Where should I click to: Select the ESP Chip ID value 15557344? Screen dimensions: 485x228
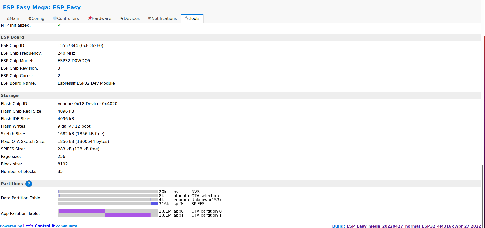[x=80, y=46]
